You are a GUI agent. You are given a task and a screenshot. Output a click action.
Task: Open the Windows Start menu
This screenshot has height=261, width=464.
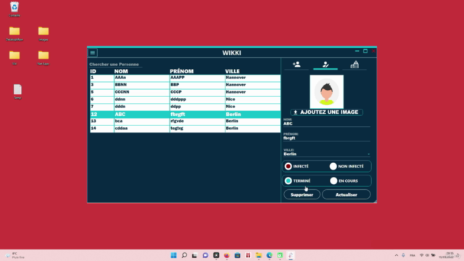click(174, 255)
